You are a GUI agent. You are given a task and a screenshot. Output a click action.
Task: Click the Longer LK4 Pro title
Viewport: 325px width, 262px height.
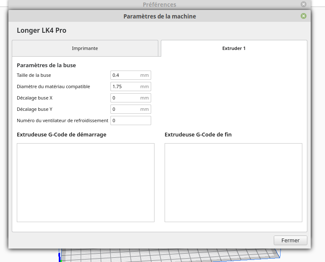[42, 31]
